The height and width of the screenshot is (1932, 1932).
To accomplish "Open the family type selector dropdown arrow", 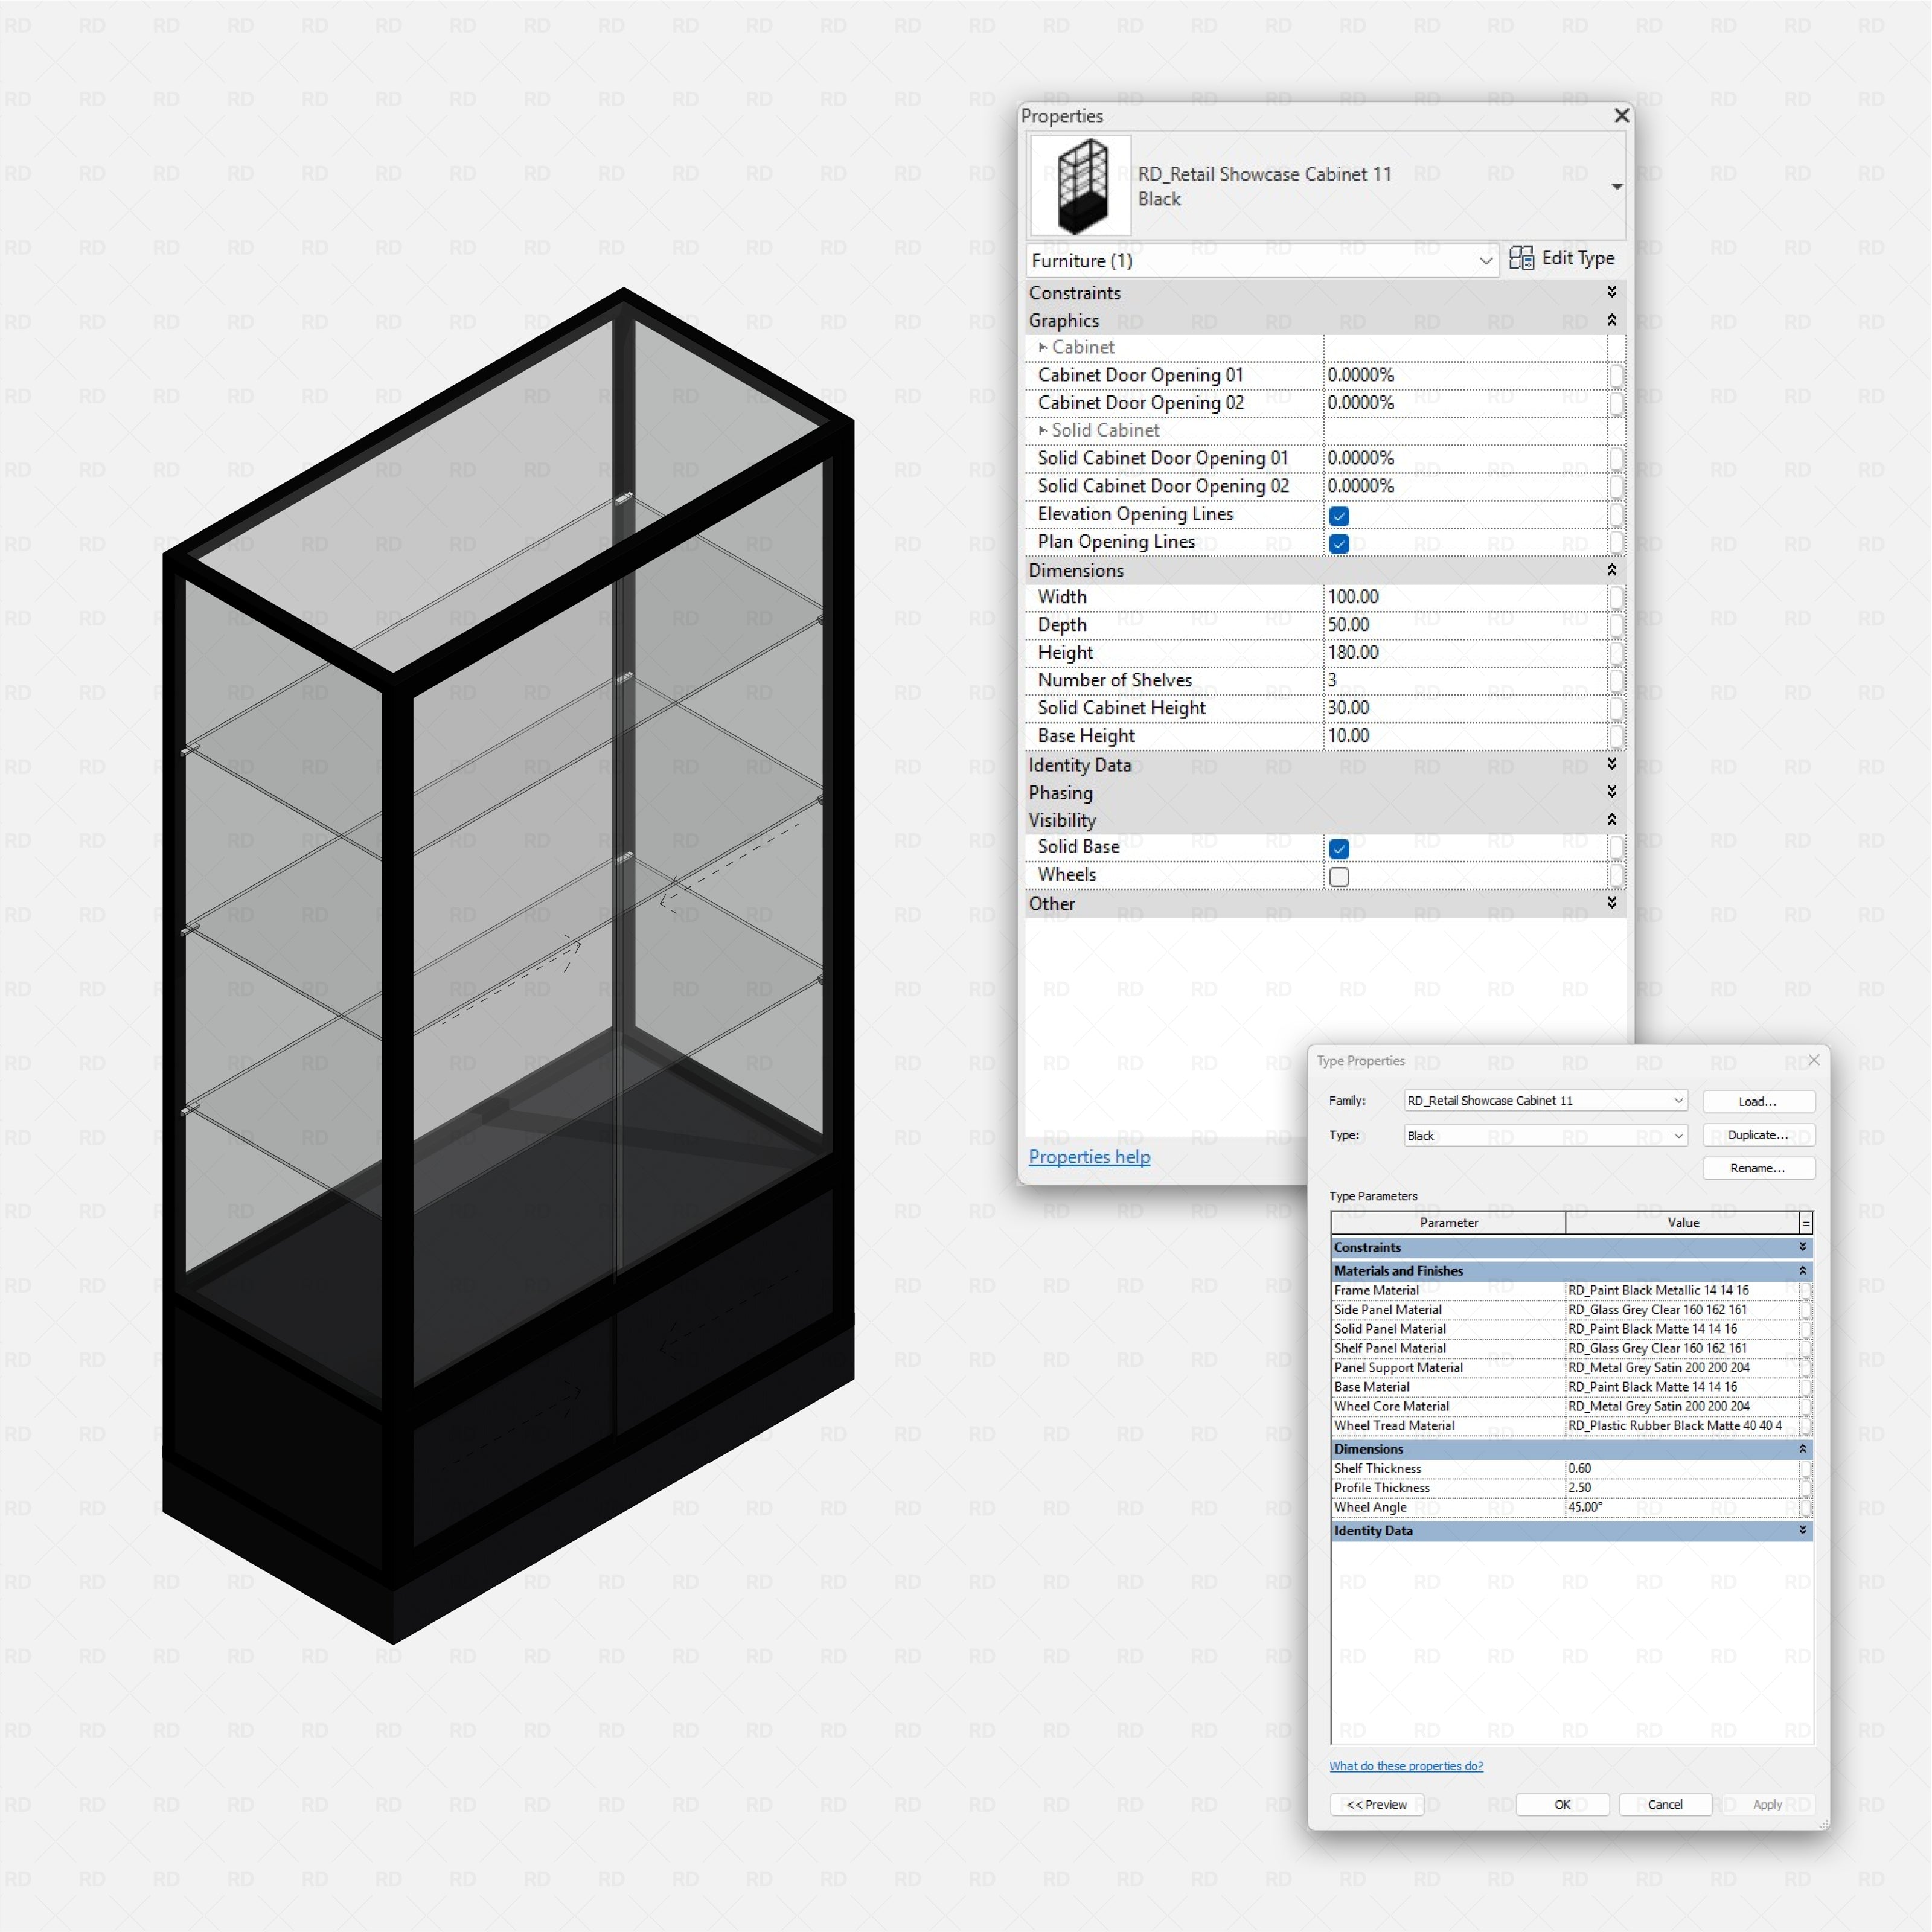I will (1616, 187).
